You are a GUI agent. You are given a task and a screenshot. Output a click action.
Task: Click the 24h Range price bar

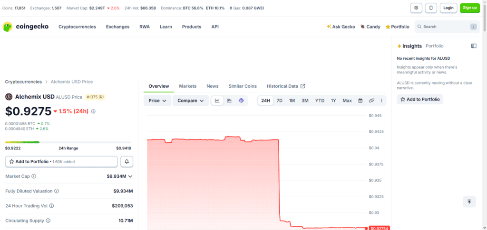pyautogui.click(x=68, y=142)
